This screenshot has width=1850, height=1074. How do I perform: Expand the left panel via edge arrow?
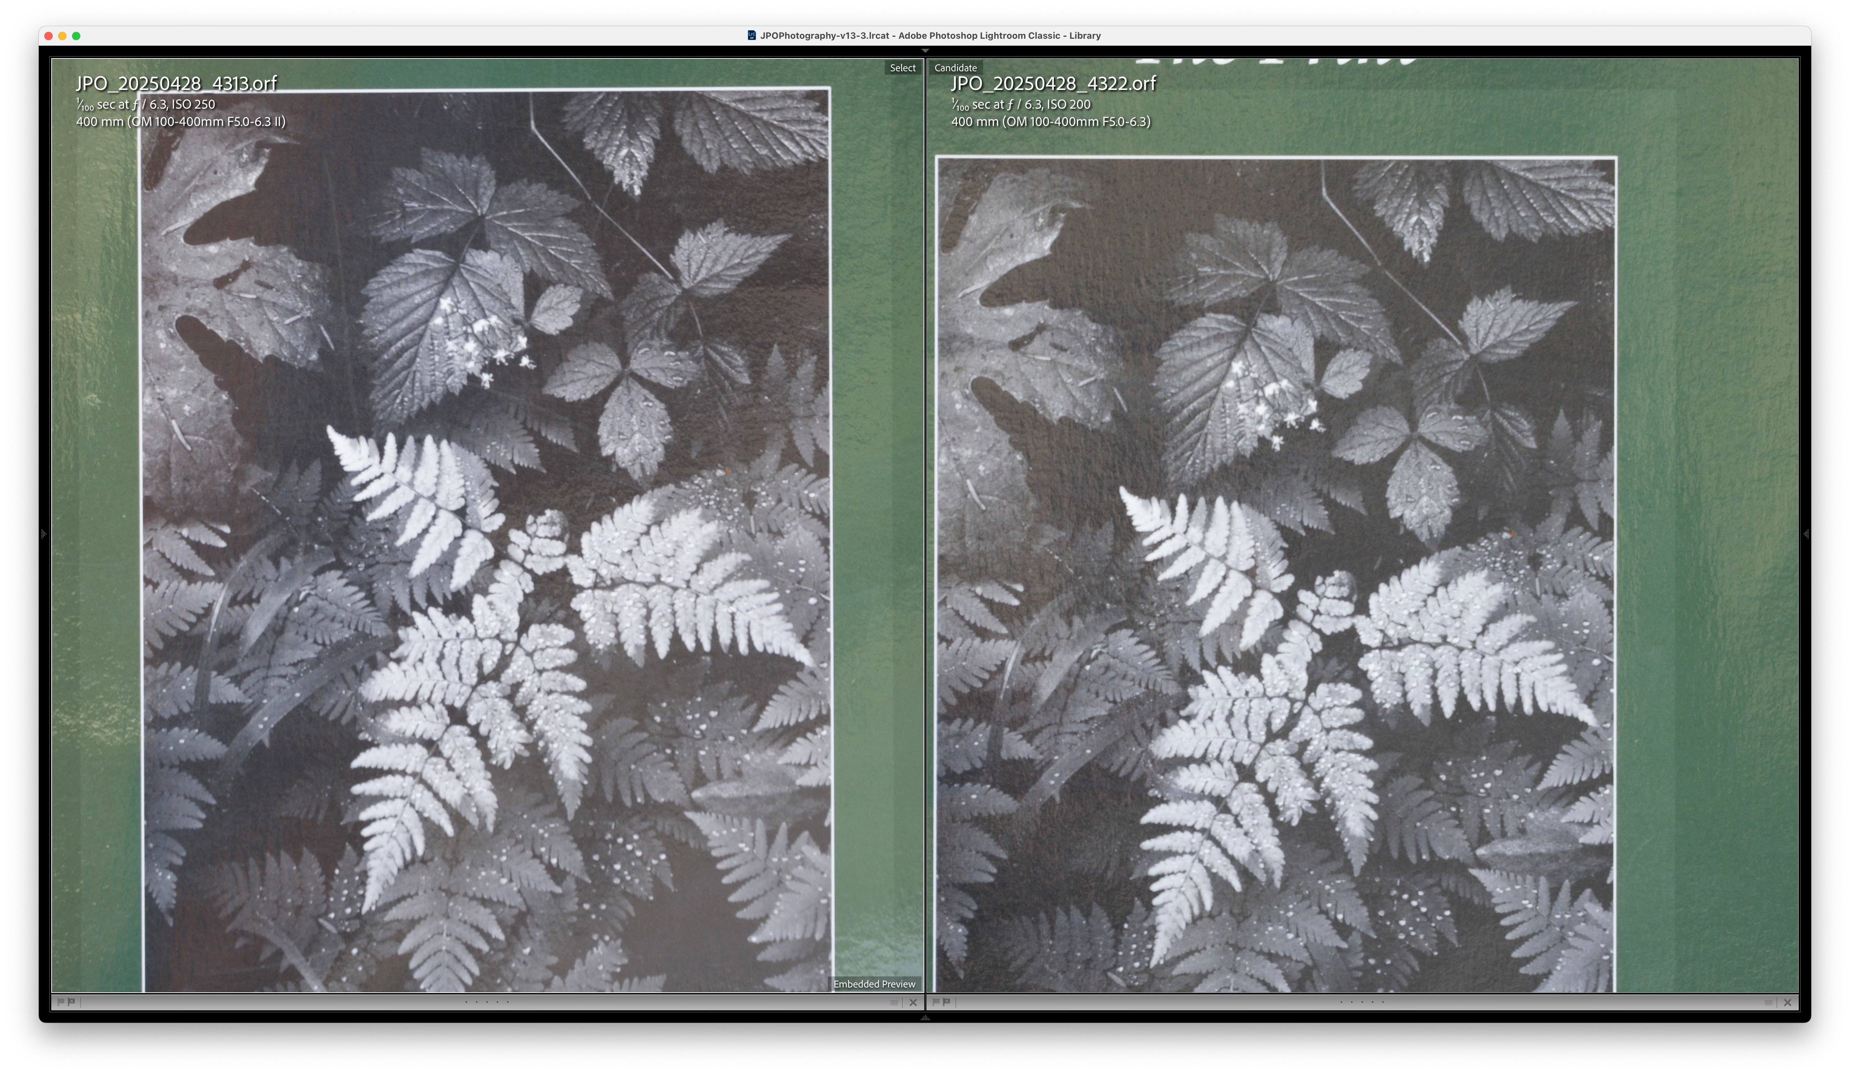(43, 534)
